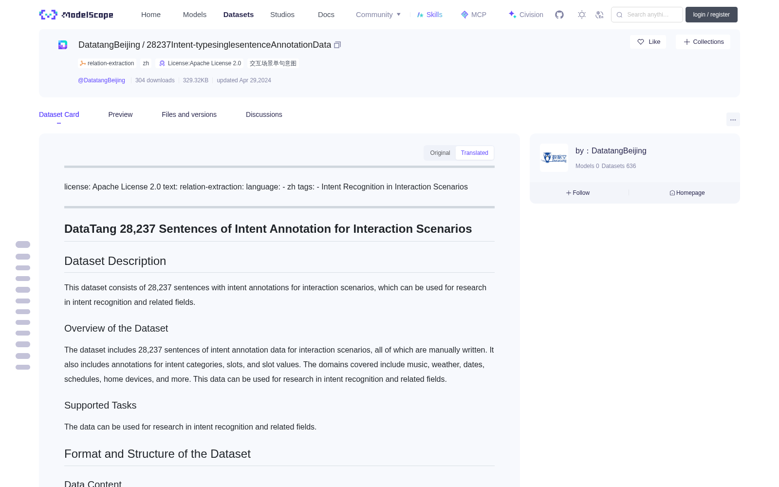Click the MCP diamond icon
779x487 pixels.
point(464,15)
